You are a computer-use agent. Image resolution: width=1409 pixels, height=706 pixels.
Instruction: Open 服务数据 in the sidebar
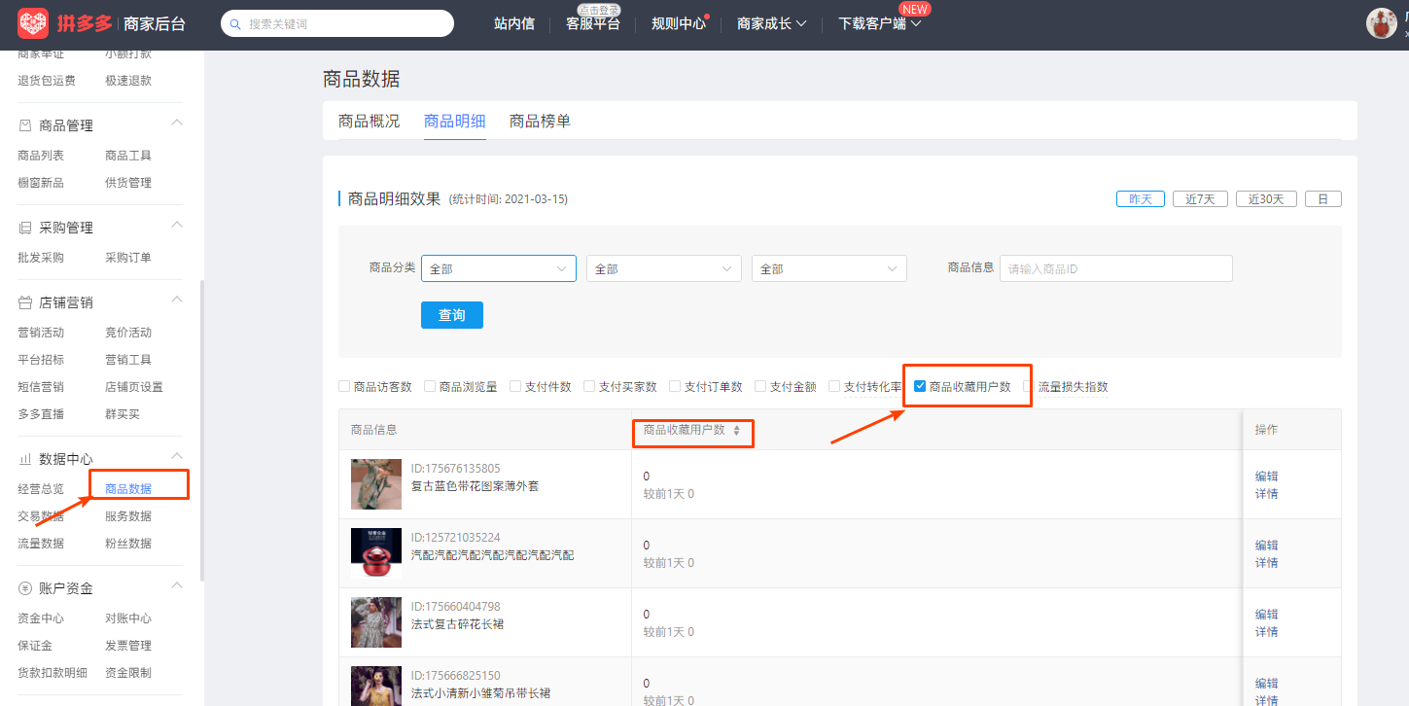(128, 516)
